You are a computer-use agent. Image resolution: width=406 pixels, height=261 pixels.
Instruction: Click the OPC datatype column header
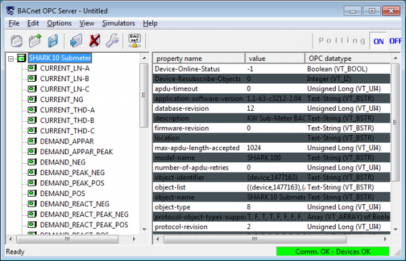click(348, 58)
